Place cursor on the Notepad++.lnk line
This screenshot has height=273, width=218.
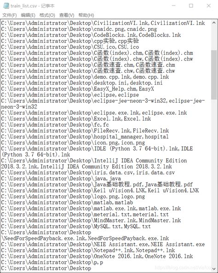point(88,250)
